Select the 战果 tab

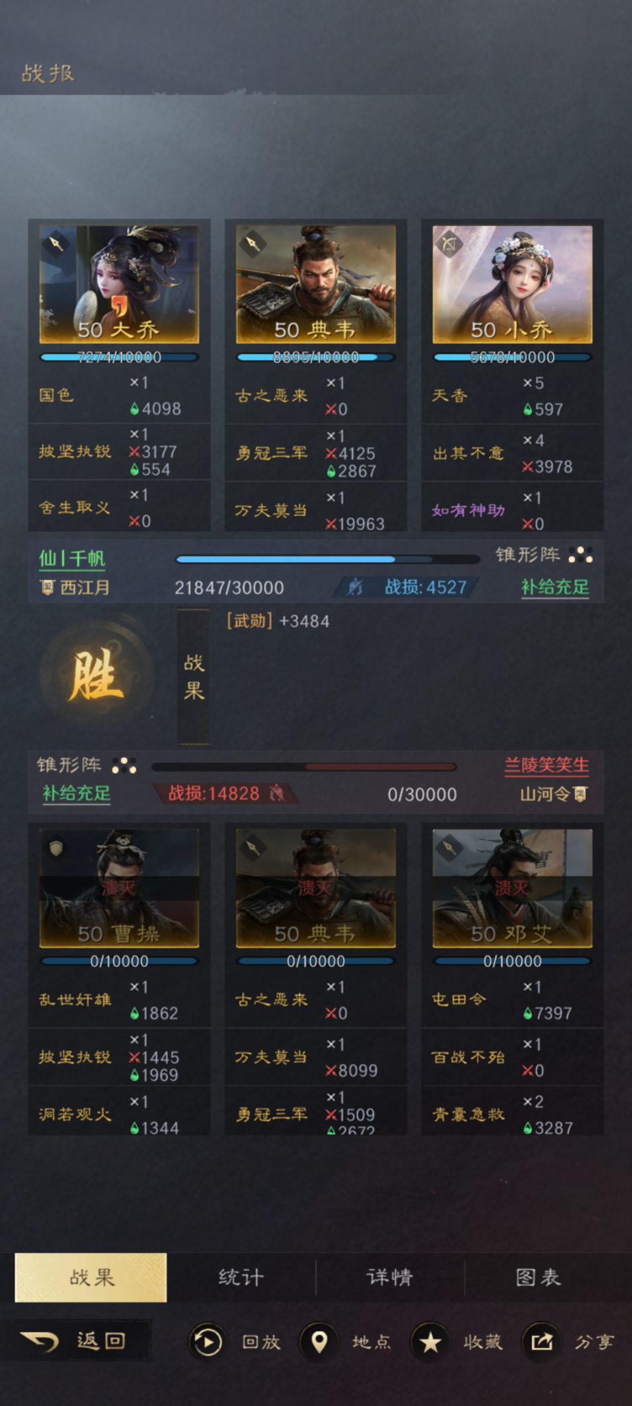(91, 1277)
